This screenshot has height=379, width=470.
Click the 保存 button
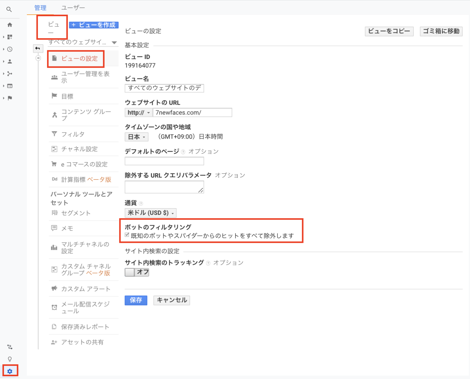136,300
